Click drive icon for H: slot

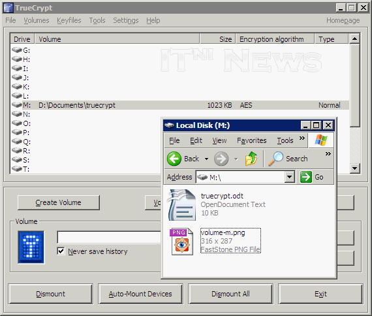(x=17, y=59)
